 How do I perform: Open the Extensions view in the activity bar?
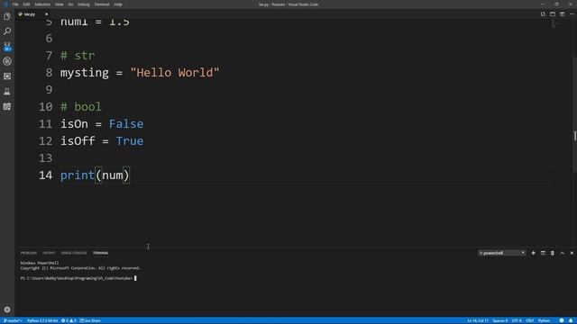pyautogui.click(x=7, y=76)
